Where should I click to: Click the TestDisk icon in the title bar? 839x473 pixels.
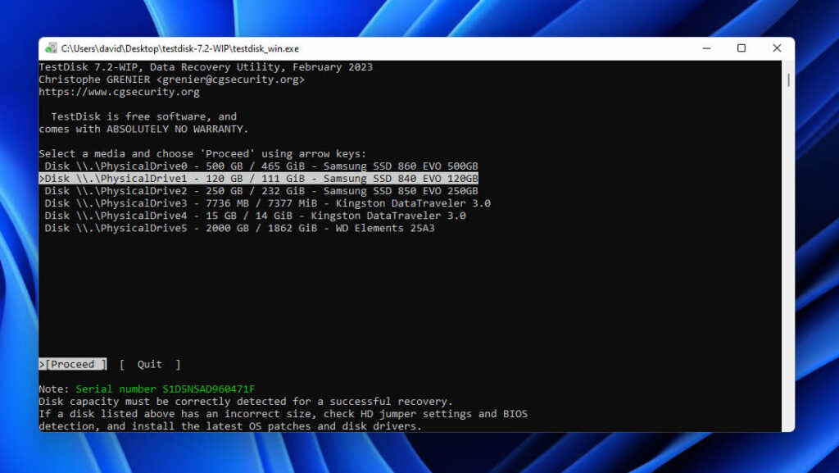point(52,48)
